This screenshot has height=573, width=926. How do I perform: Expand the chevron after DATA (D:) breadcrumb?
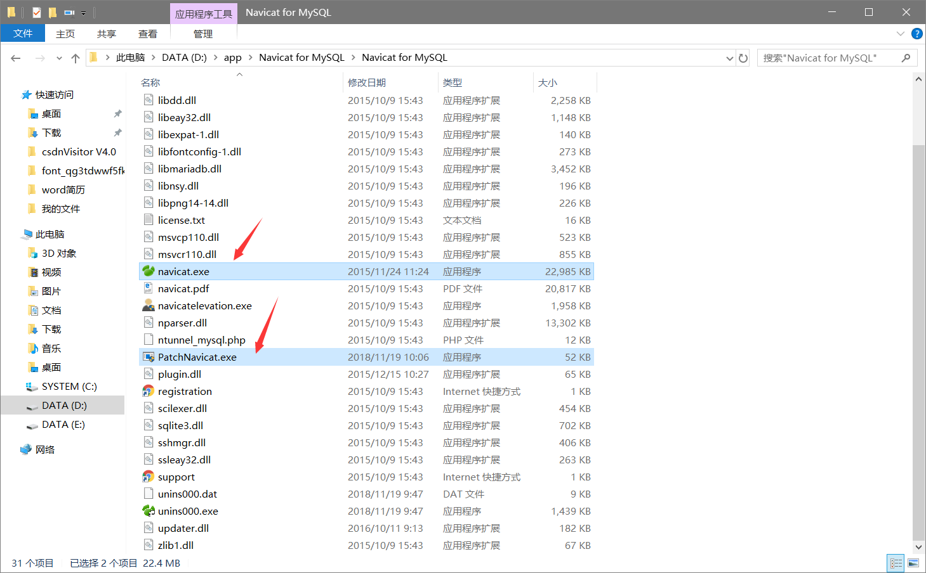(x=215, y=58)
